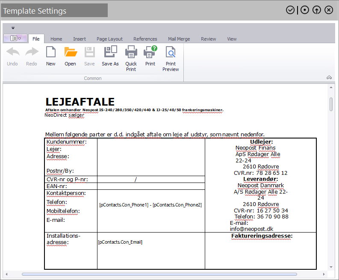339x280 pixels.
Task: Click the empty EAN-nr value cell
Action: click(151, 186)
